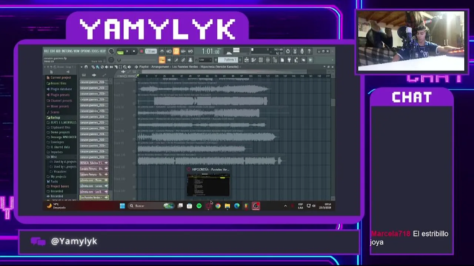Screen dimensions: 474x266
Task: Open the Windows Start menu
Action: coord(122,206)
